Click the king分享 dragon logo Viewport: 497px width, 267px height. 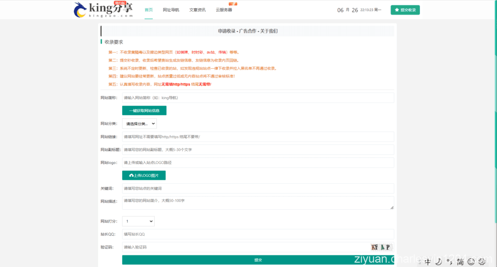(x=103, y=10)
